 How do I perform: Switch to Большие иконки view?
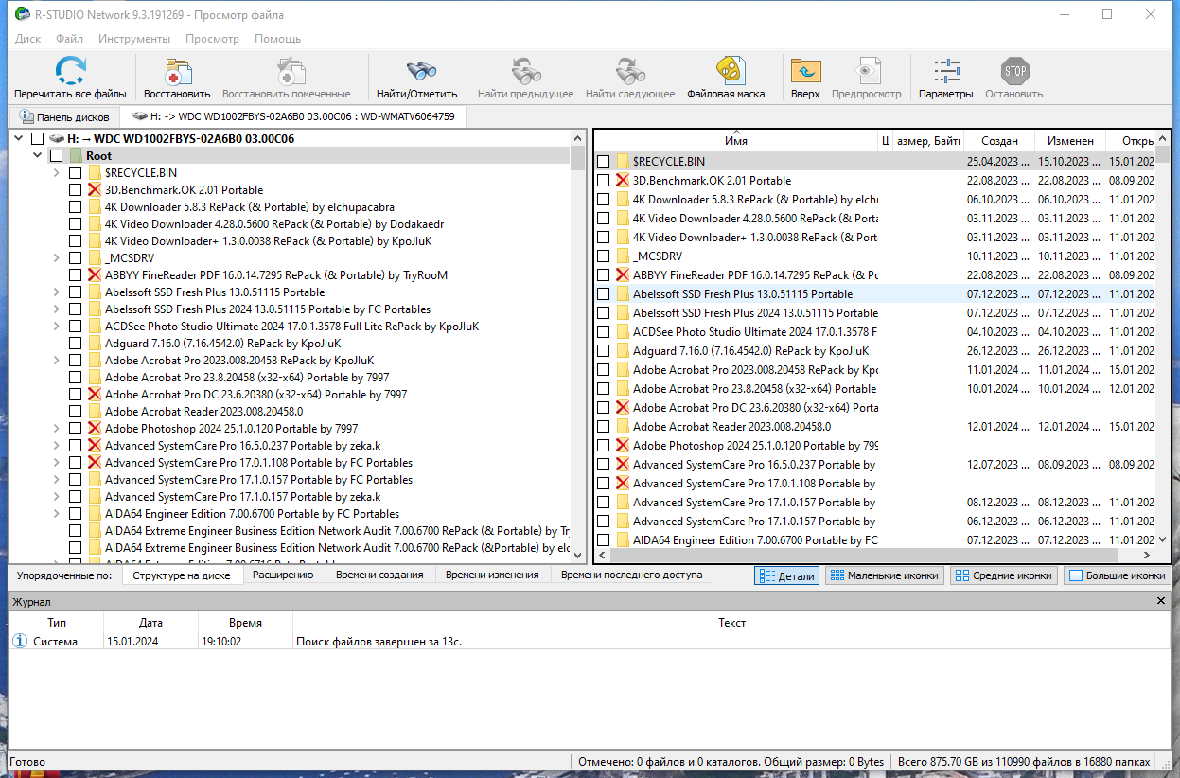(1117, 575)
